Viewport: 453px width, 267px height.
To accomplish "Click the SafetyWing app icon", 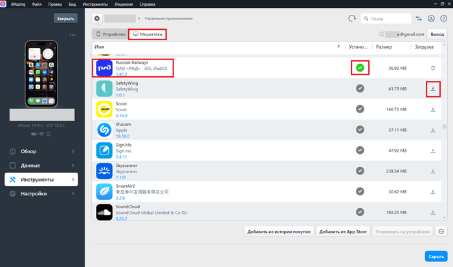I will point(104,89).
